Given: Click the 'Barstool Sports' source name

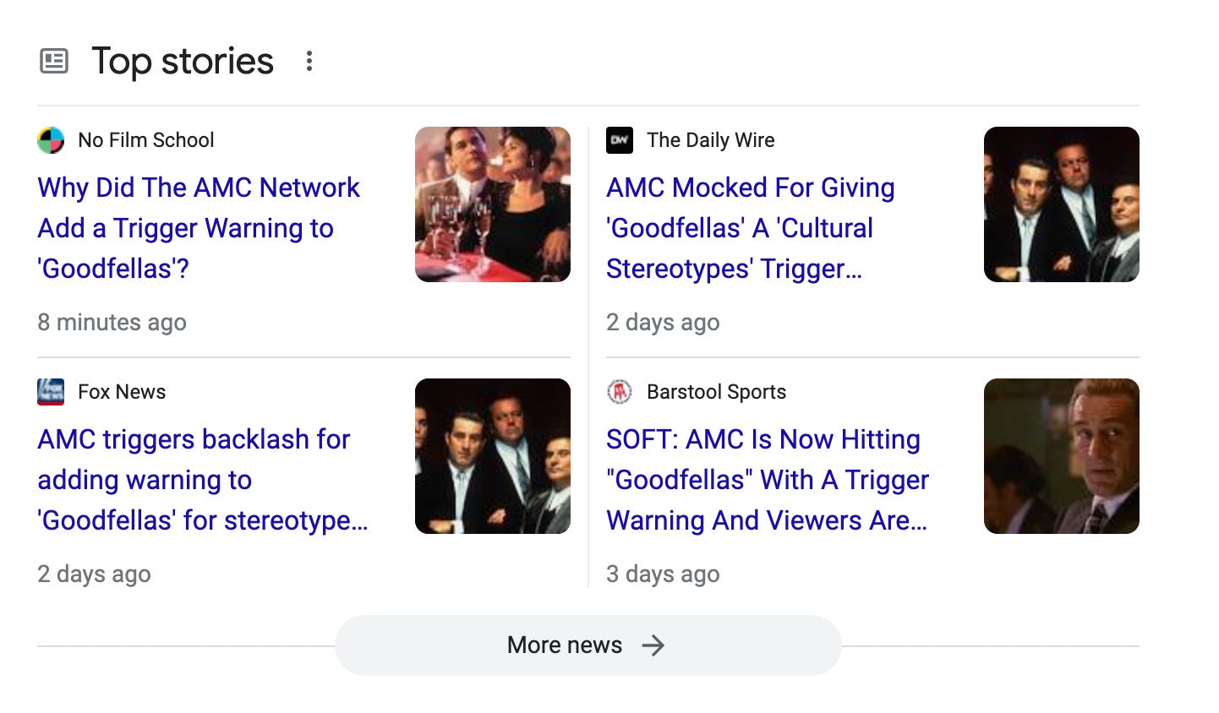Looking at the screenshot, I should [717, 392].
